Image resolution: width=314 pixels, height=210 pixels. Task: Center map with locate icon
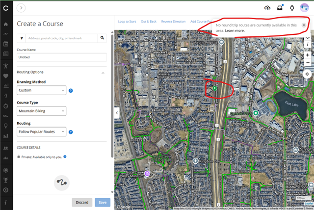point(307,74)
